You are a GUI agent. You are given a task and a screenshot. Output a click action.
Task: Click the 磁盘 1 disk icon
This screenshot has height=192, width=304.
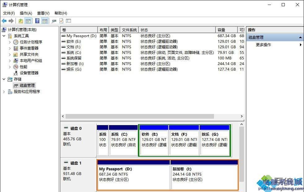coord(66,163)
